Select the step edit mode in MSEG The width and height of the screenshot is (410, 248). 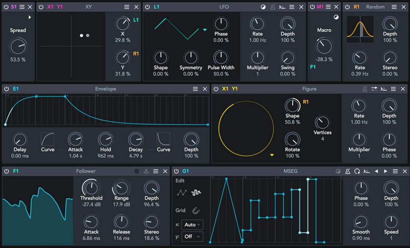196,193
